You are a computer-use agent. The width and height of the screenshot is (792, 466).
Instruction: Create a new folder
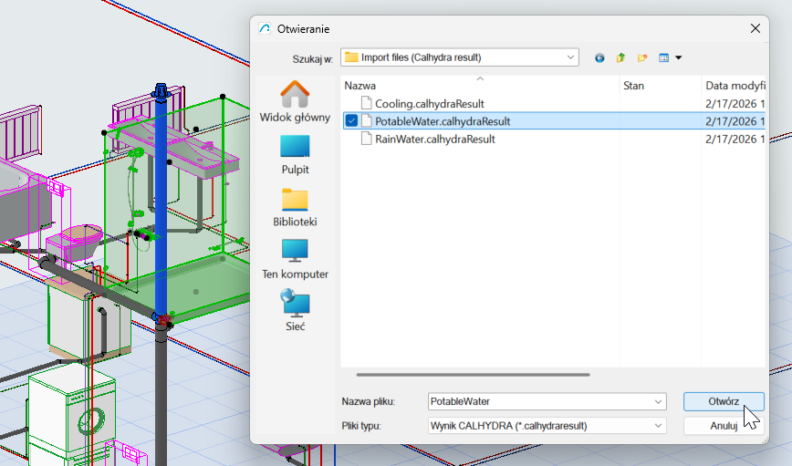[642, 58]
